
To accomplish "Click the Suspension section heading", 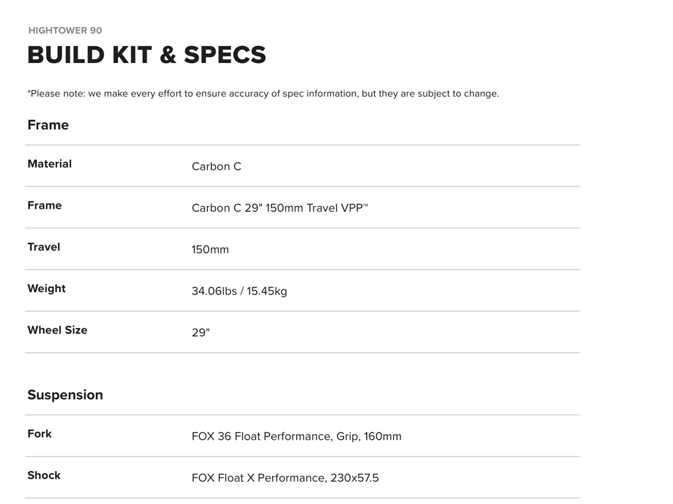I will point(65,395).
